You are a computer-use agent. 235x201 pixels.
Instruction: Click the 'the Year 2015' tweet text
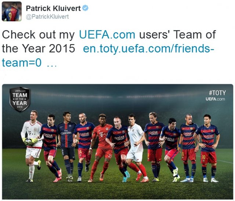click(x=38, y=49)
